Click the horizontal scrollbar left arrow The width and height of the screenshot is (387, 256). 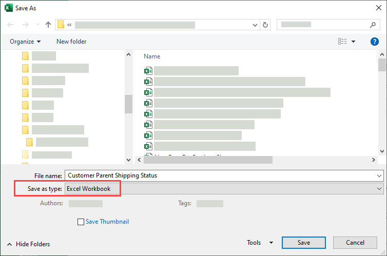tap(139, 160)
